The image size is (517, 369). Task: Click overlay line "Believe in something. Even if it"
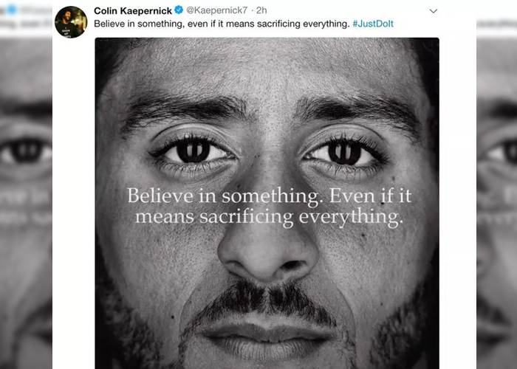click(270, 196)
